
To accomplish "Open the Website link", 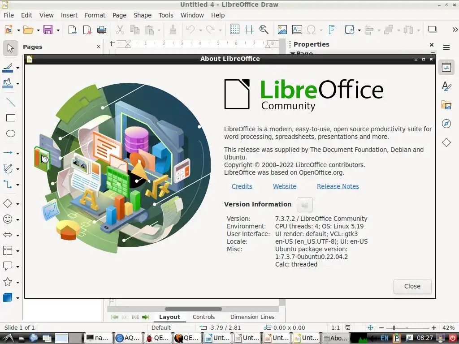I will [x=285, y=186].
